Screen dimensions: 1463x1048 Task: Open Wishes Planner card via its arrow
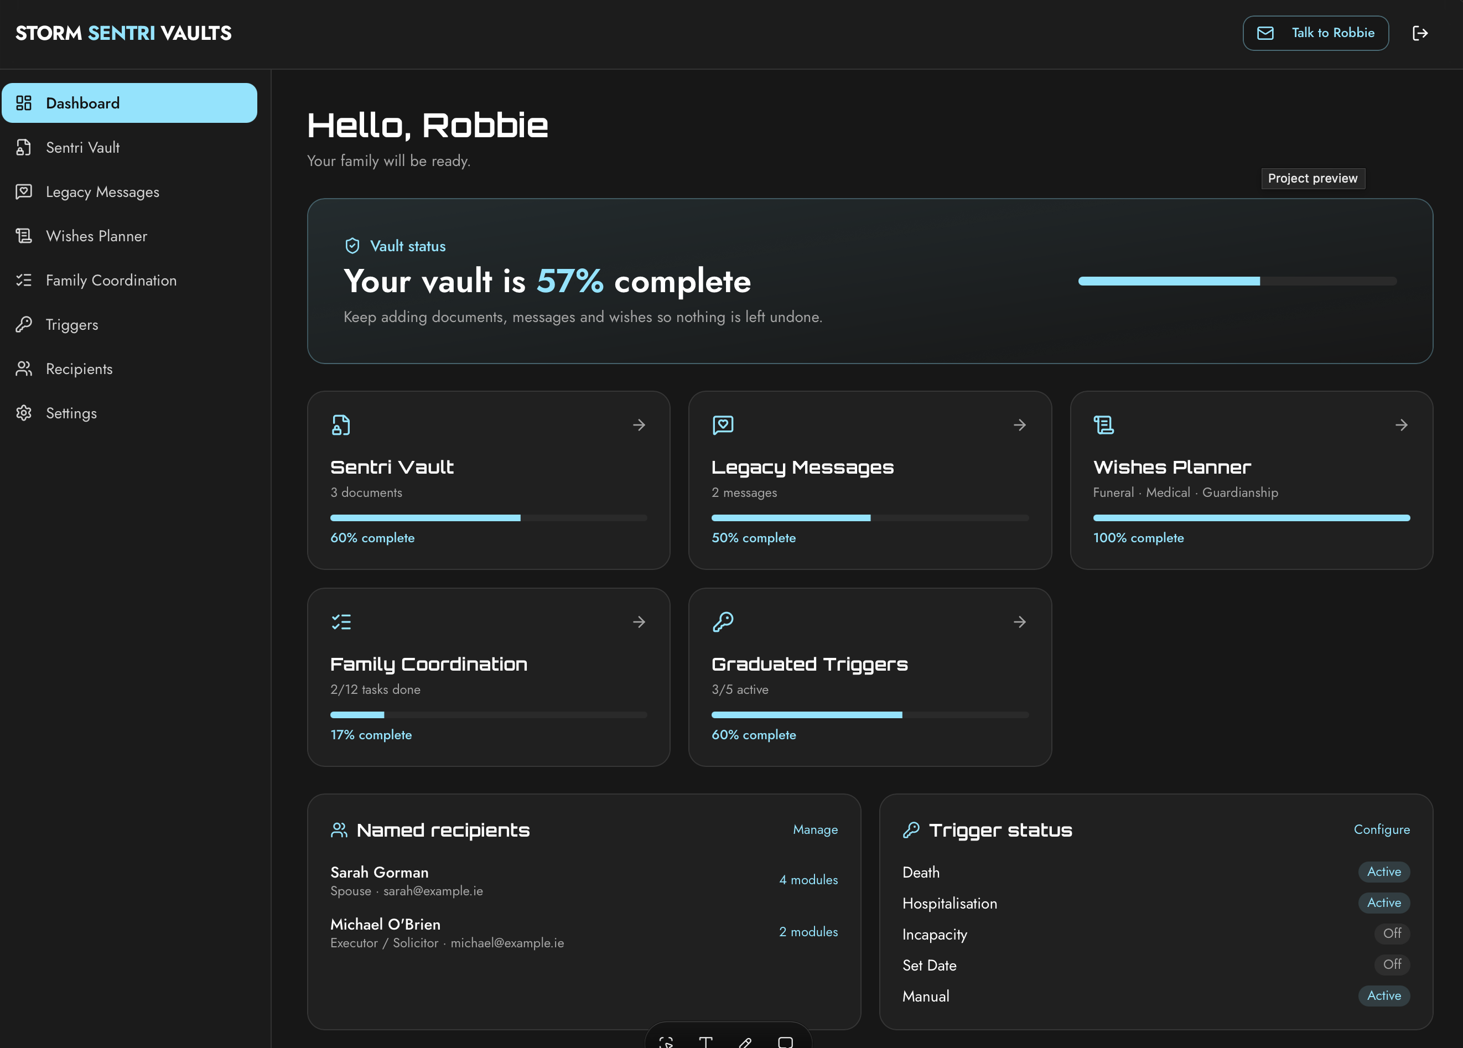click(1401, 425)
